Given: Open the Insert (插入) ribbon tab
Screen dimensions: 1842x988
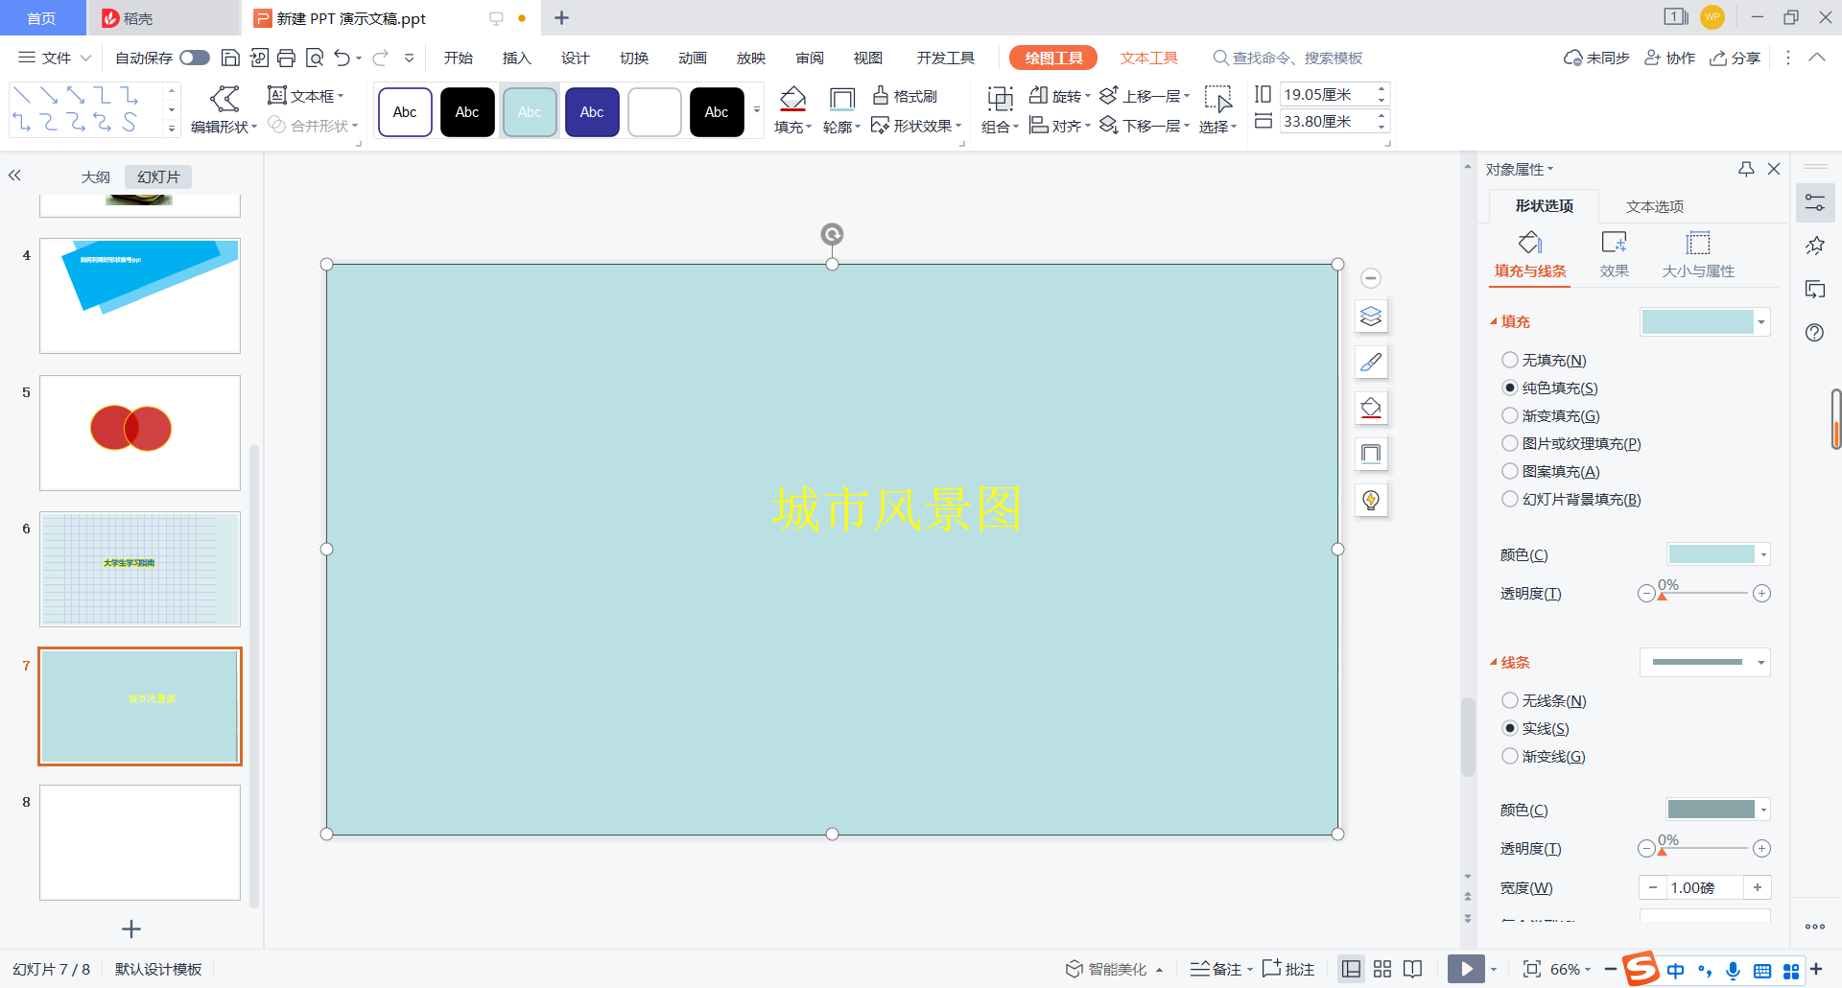Looking at the screenshot, I should [x=516, y=58].
